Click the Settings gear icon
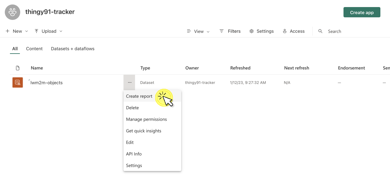The width and height of the screenshot is (390, 180). pyautogui.click(x=251, y=31)
